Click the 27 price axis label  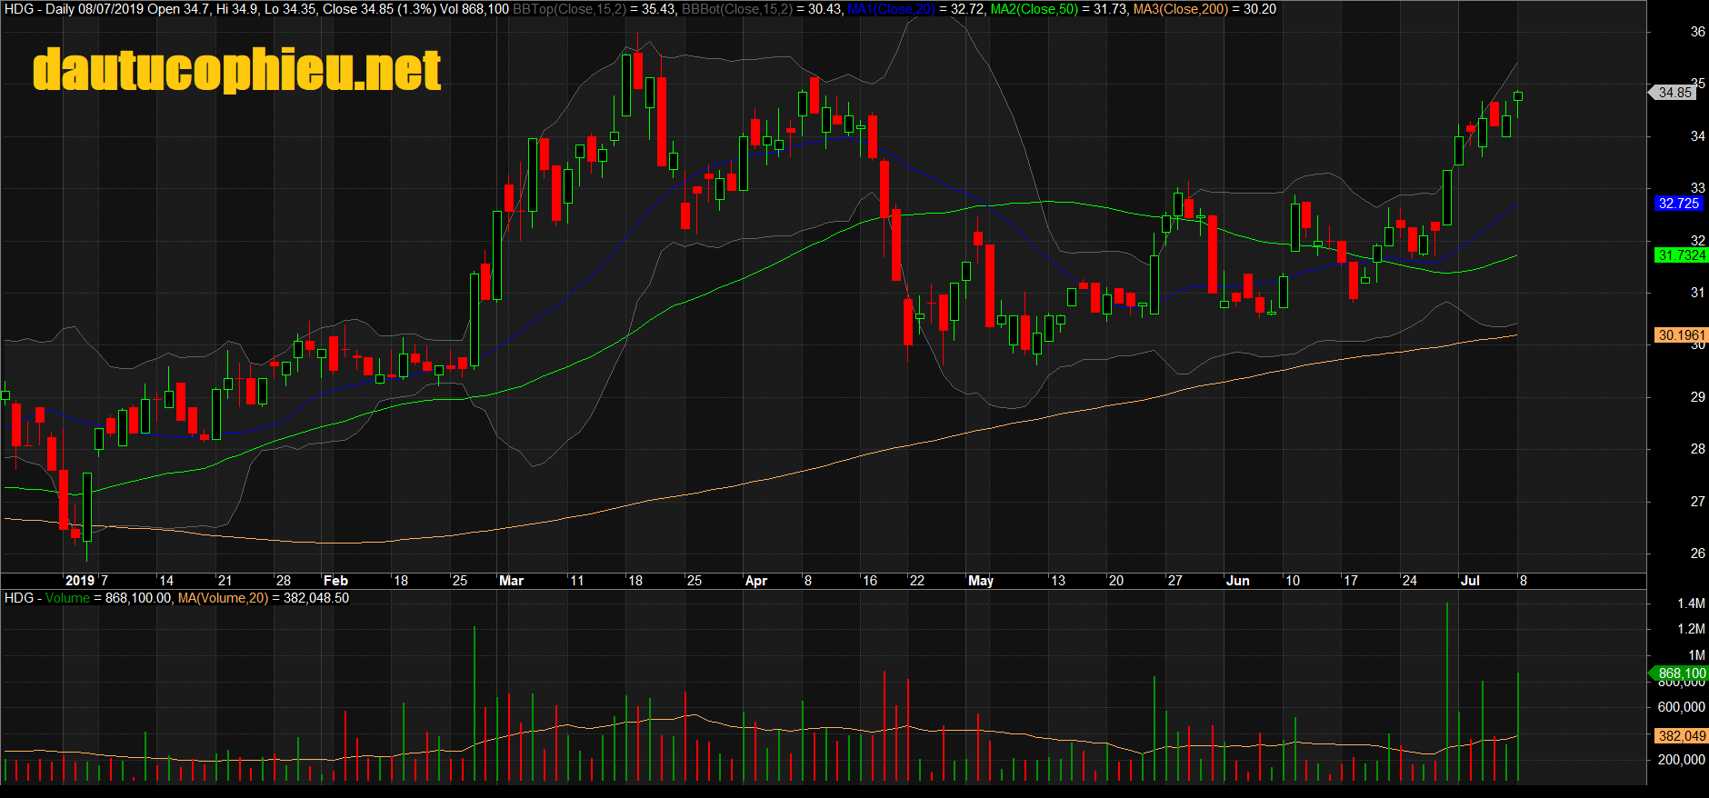pyautogui.click(x=1697, y=502)
